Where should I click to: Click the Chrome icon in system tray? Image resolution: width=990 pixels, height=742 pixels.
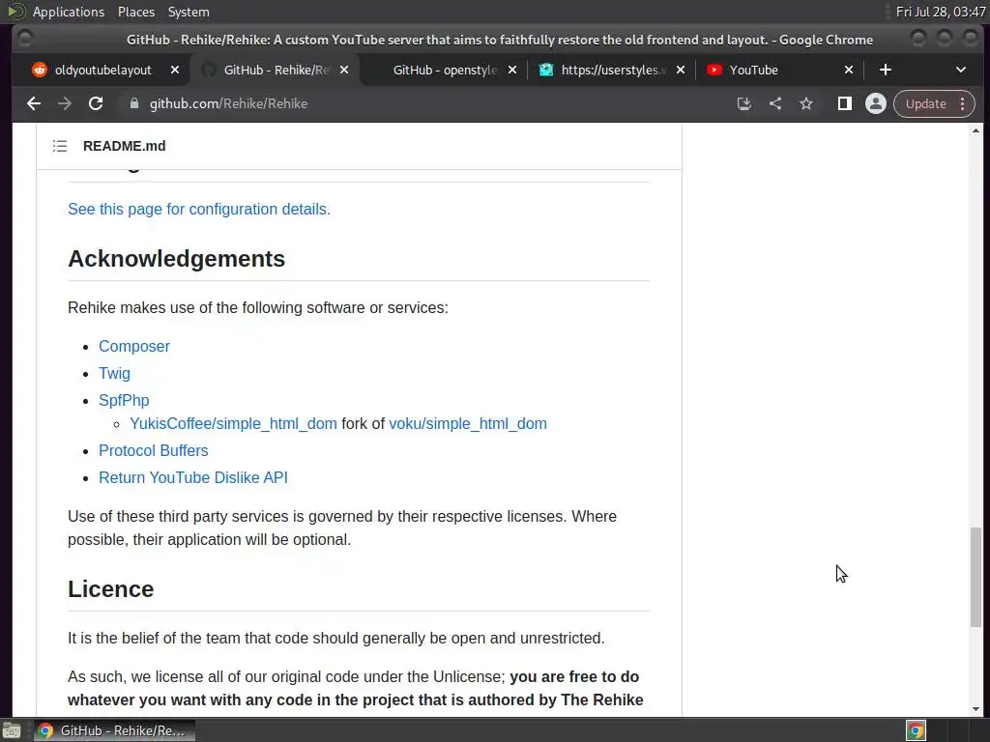(917, 730)
